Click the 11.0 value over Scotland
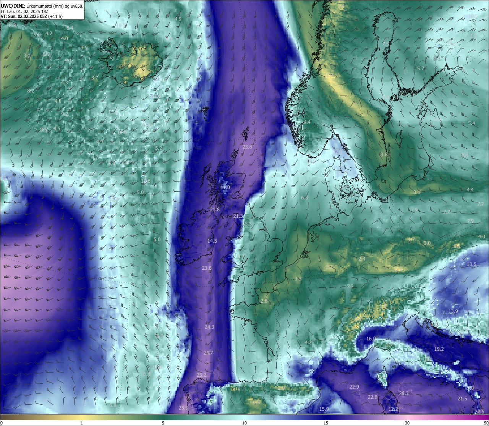The image size is (489, 426). pyautogui.click(x=225, y=188)
